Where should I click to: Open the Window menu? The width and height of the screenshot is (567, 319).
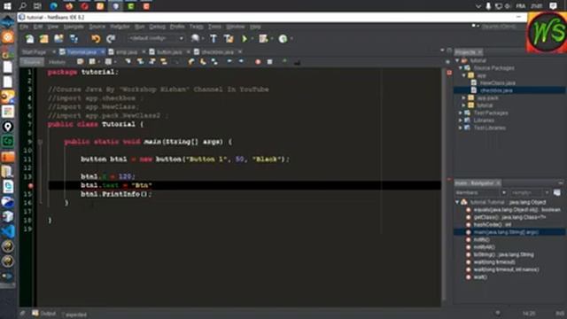(x=236, y=27)
